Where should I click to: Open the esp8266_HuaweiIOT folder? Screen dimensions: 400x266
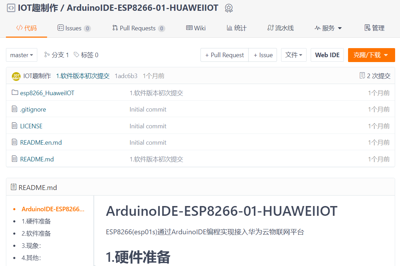pyautogui.click(x=47, y=93)
